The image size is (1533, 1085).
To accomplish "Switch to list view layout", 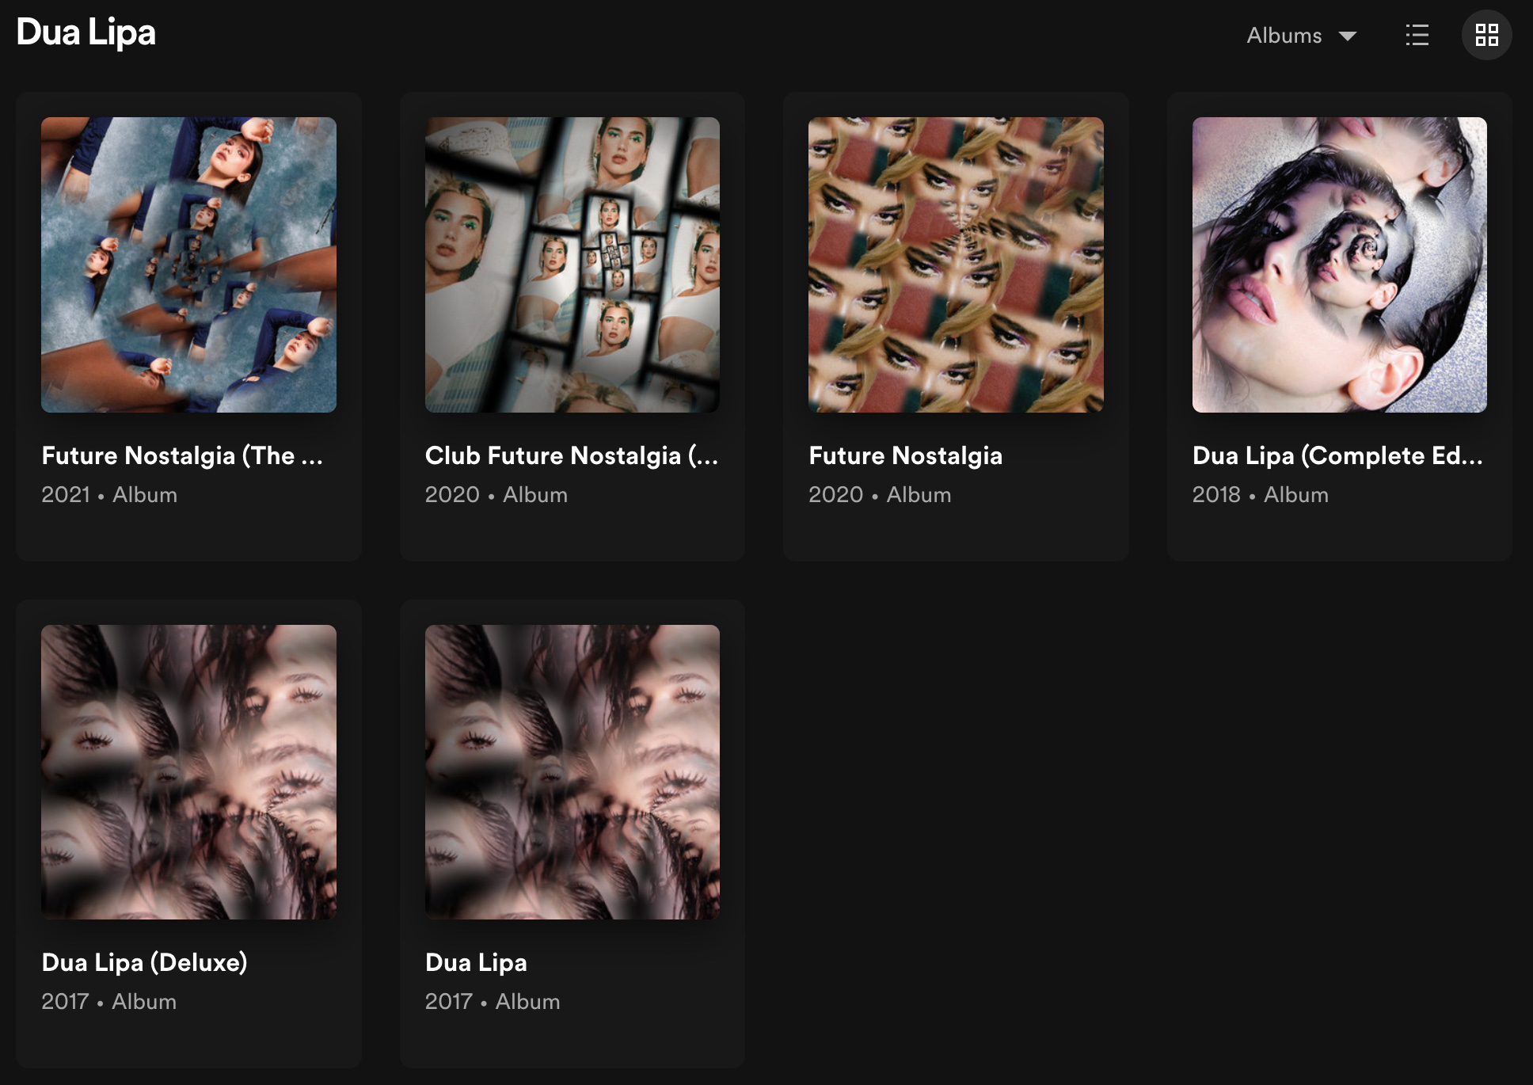I will pyautogui.click(x=1417, y=35).
